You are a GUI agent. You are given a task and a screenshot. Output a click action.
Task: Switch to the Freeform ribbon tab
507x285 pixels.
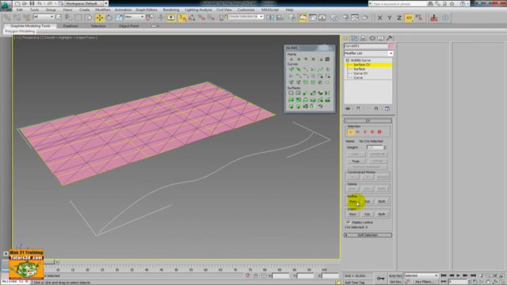pos(71,26)
